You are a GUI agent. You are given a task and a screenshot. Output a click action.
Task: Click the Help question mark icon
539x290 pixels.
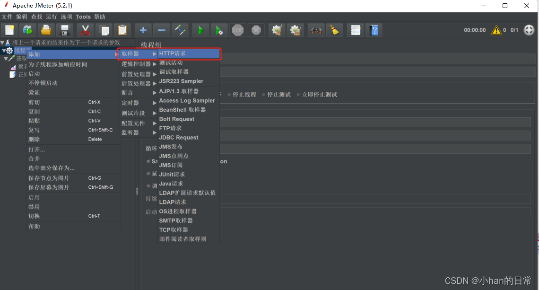(374, 30)
